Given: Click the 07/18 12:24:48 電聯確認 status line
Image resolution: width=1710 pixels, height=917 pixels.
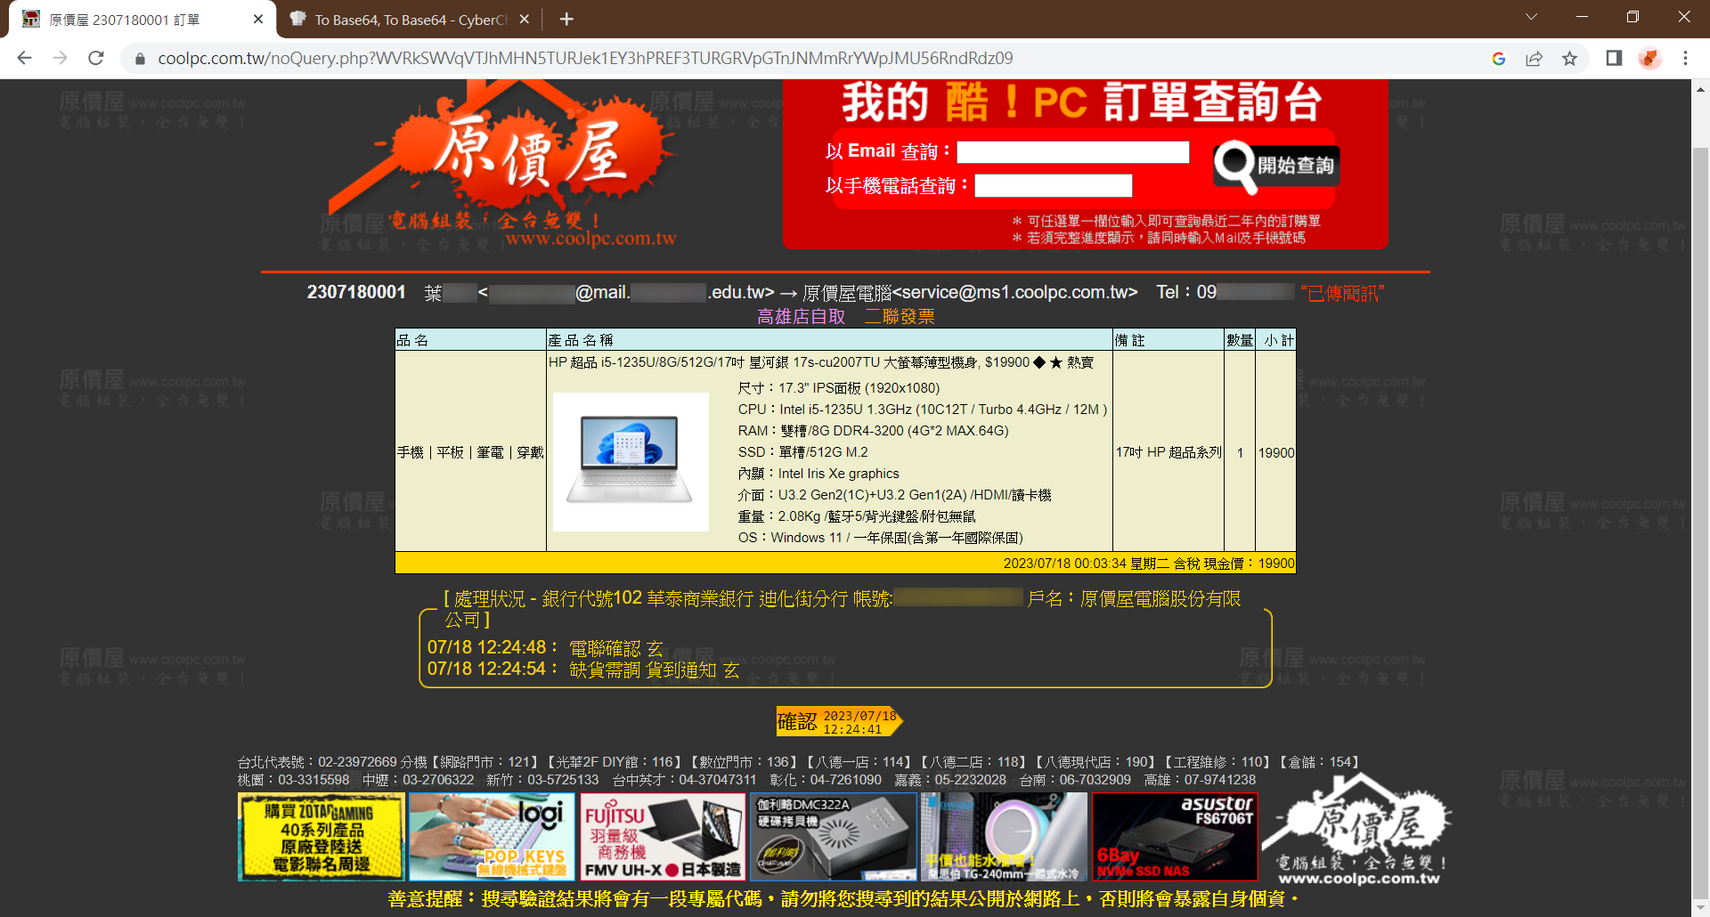Looking at the screenshot, I should tap(545, 648).
